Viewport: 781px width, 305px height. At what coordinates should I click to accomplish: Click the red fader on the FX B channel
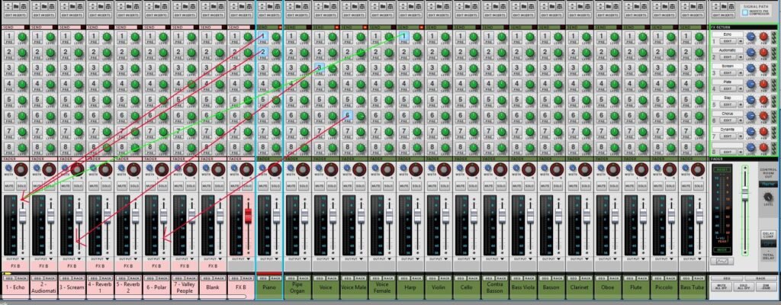pos(247,212)
